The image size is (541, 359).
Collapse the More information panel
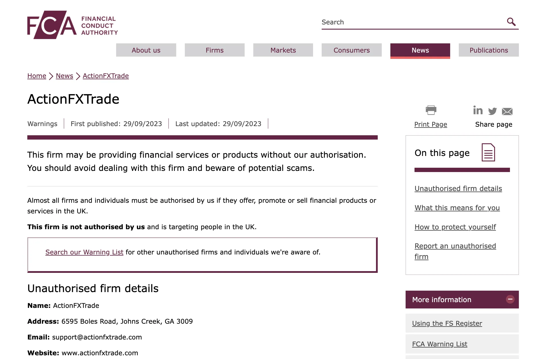click(x=510, y=299)
